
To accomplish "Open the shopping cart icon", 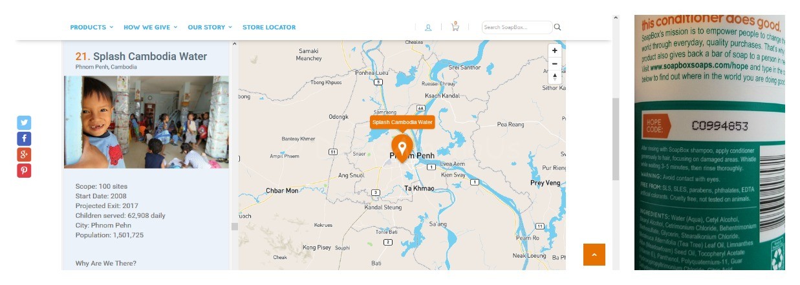I will [x=455, y=27].
